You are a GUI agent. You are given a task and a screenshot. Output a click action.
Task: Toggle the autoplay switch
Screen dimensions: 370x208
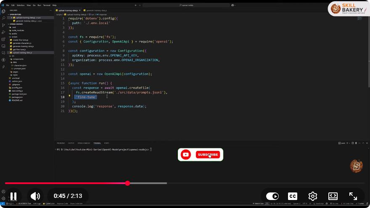(x=272, y=196)
